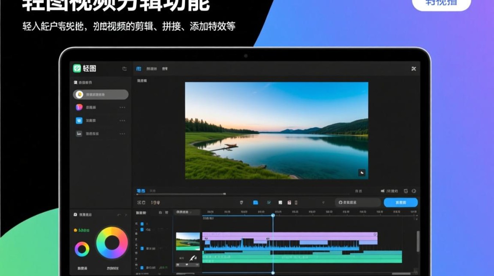
Task: Open three-dot menu of gray image sidebar item
Action: [122, 134]
